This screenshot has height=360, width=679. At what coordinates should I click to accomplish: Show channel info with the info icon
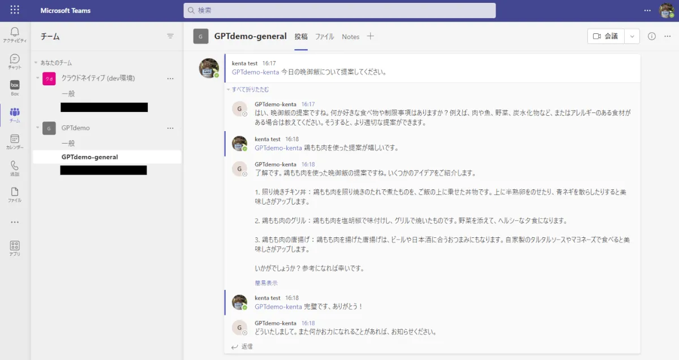tap(651, 36)
